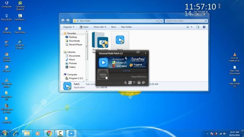Image resolution: width=244 pixels, height=137 pixels.
Task: Change the view icon in Explorer toolbar
Action: [188, 27]
